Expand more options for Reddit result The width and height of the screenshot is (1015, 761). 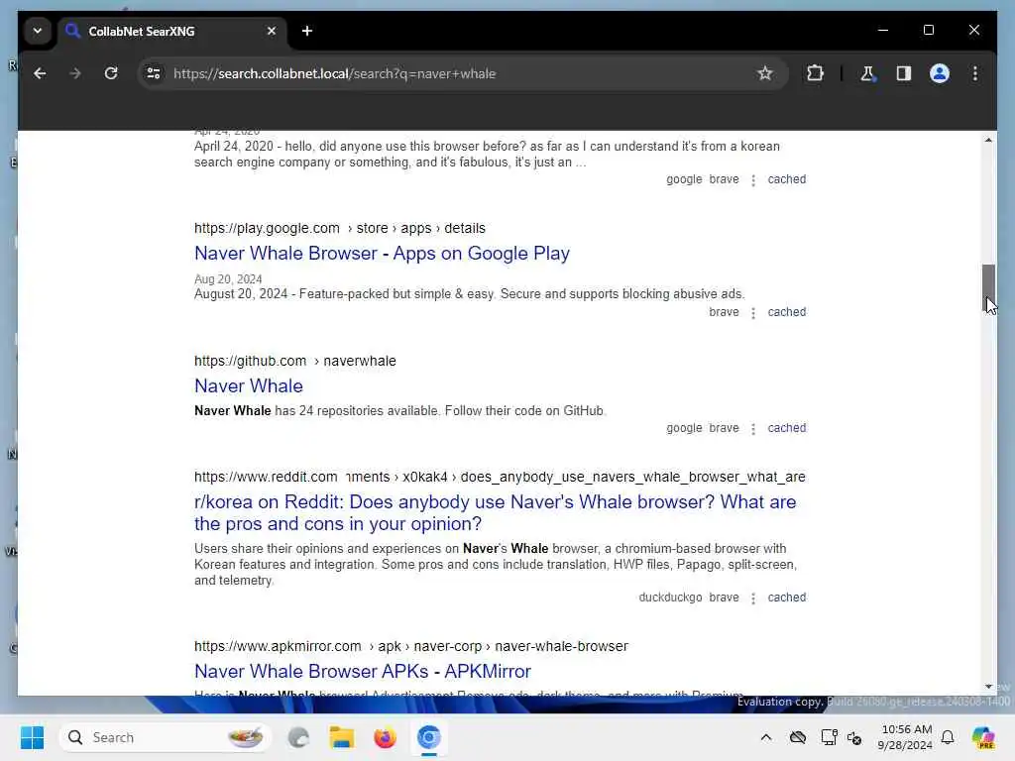753,598
